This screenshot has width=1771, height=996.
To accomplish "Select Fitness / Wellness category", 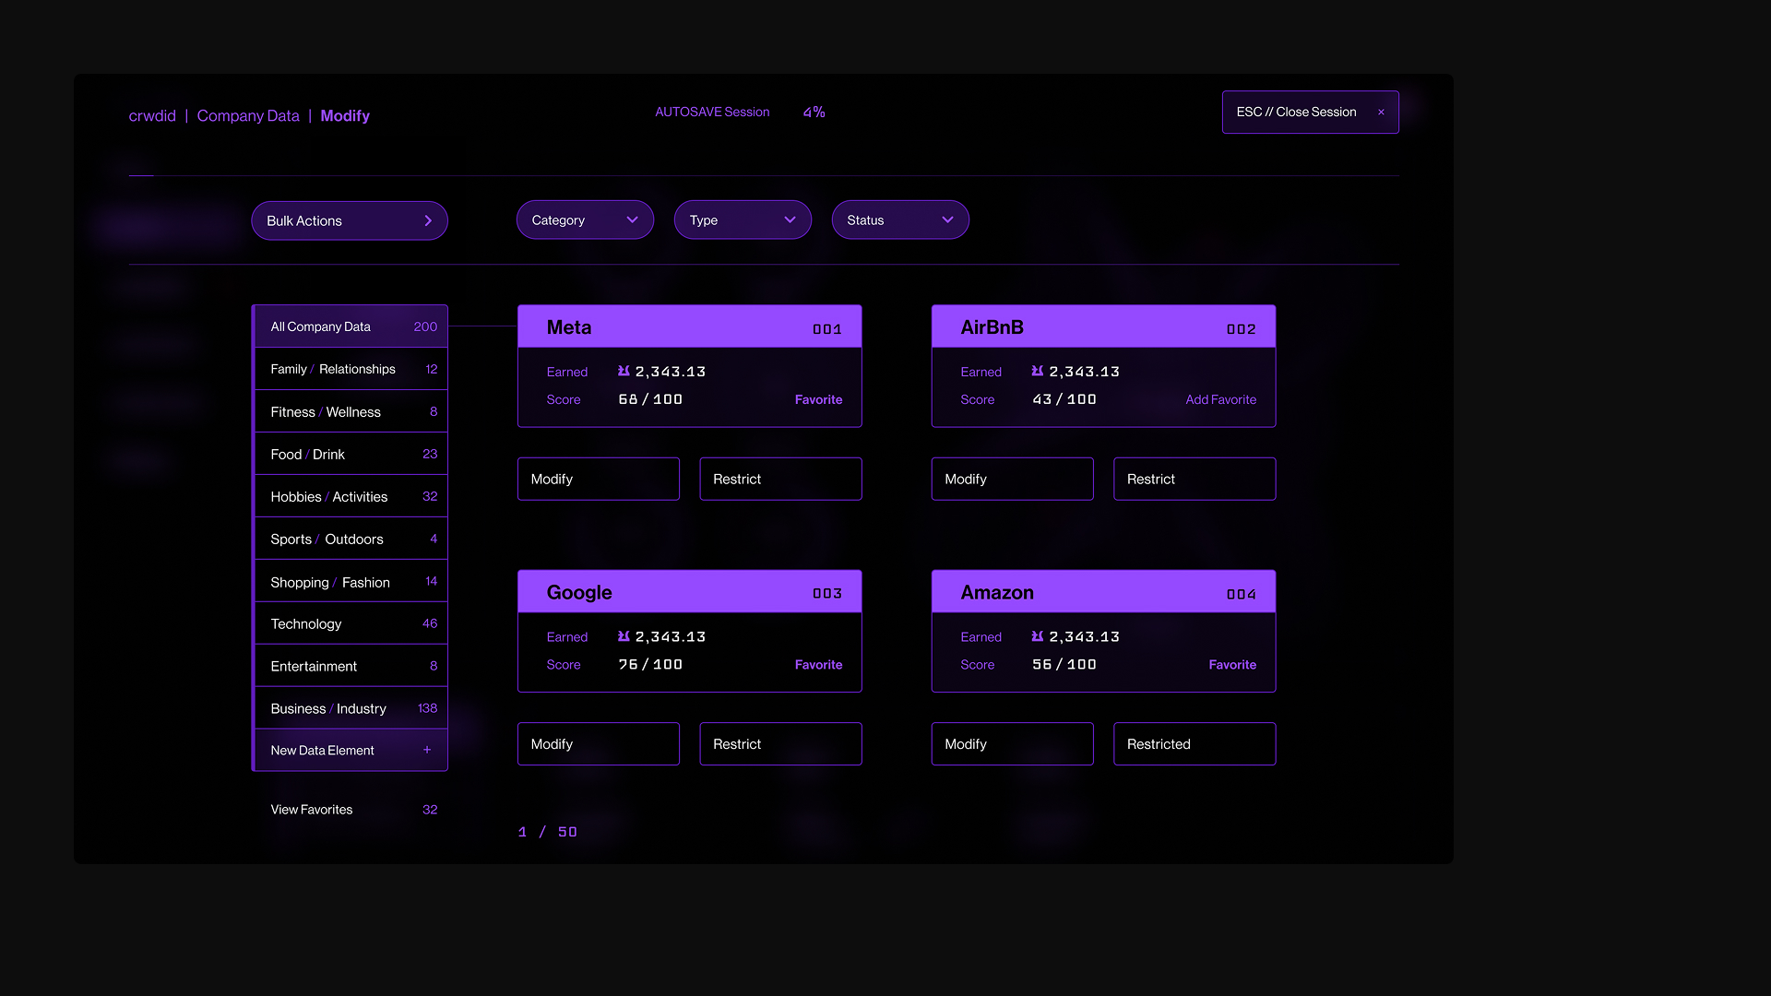I will coord(351,411).
